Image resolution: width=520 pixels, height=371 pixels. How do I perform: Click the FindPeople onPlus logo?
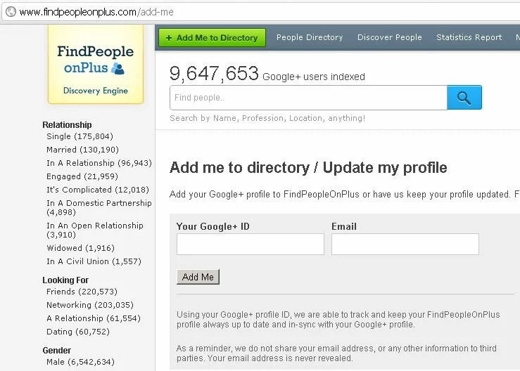click(96, 64)
